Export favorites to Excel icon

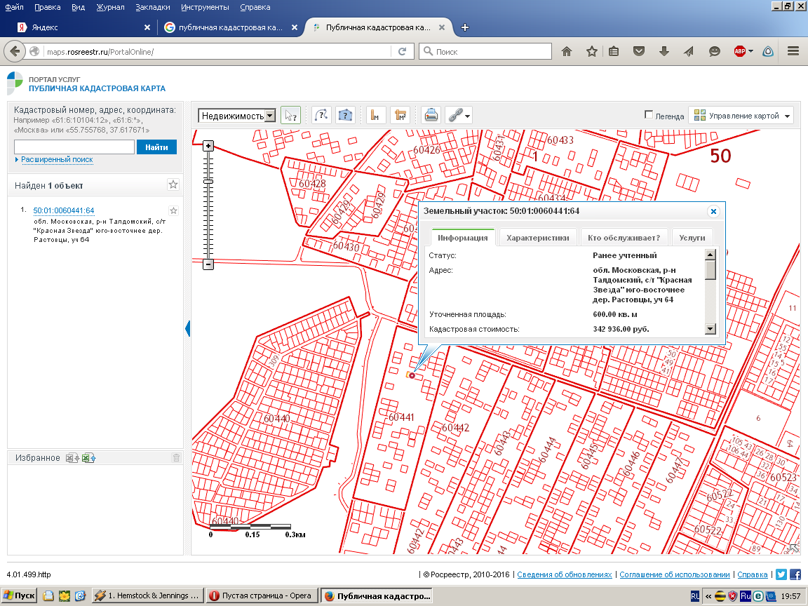(x=73, y=457)
